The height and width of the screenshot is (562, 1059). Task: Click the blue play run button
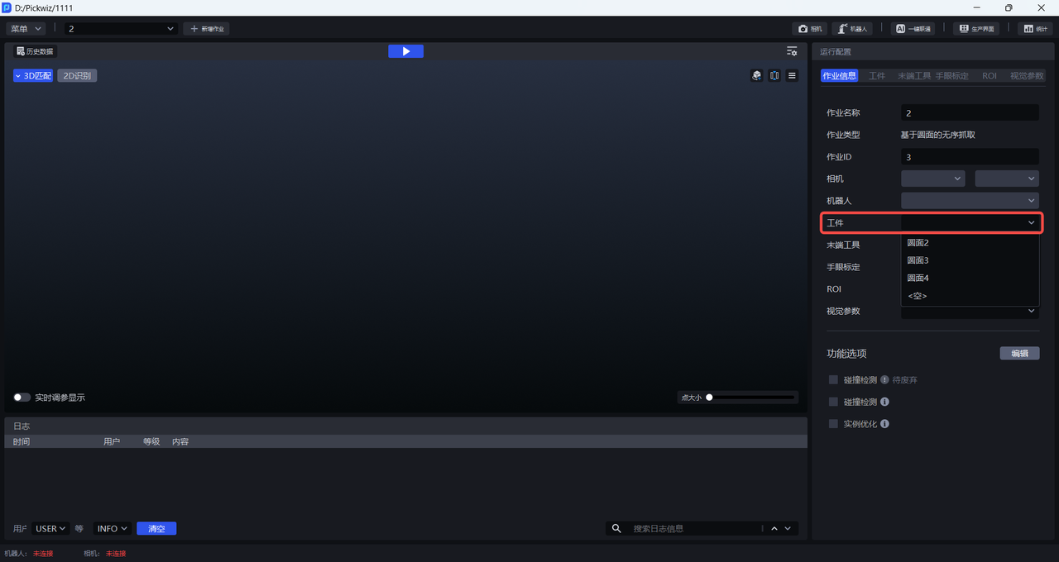point(405,51)
